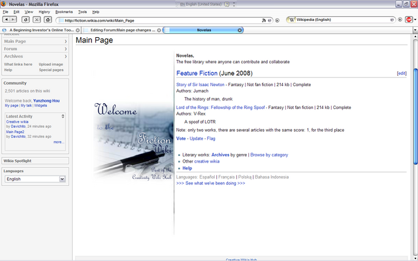Open Story of Sir Isaac Newton
The image size is (418, 261).
pos(201,85)
